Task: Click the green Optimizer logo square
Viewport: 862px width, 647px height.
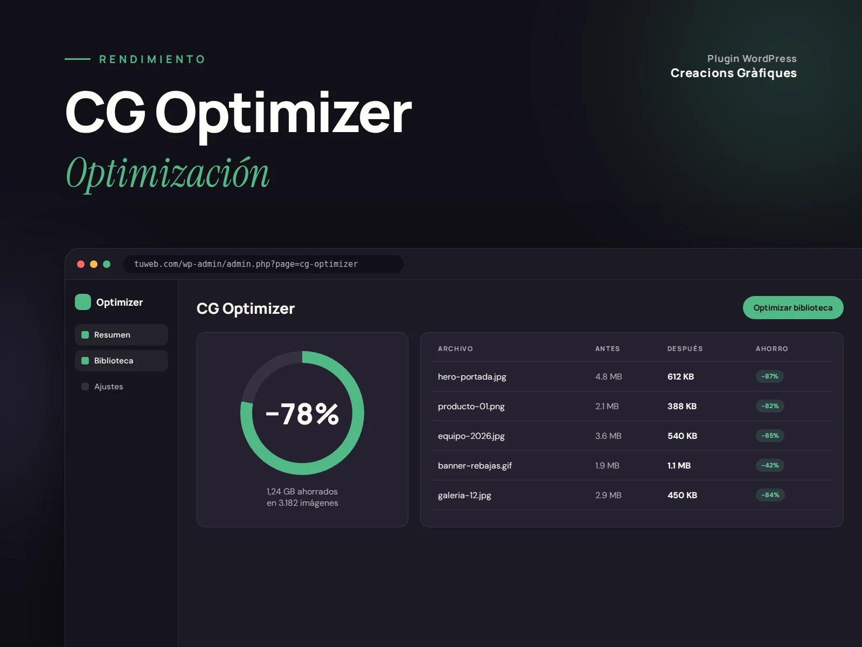Action: pyautogui.click(x=83, y=302)
